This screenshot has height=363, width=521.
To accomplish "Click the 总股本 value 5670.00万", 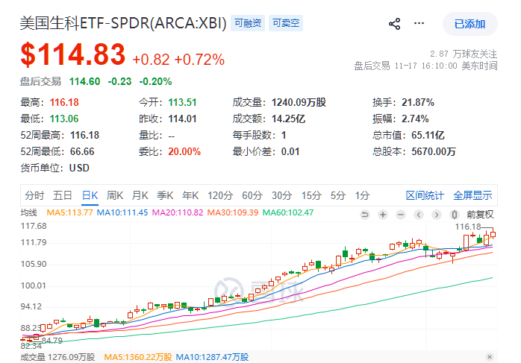I will point(434,151).
